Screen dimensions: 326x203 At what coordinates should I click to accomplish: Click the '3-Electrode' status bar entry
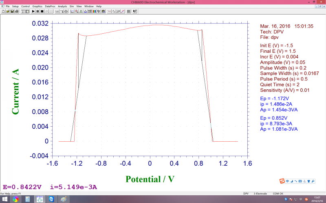(x=260, y=194)
